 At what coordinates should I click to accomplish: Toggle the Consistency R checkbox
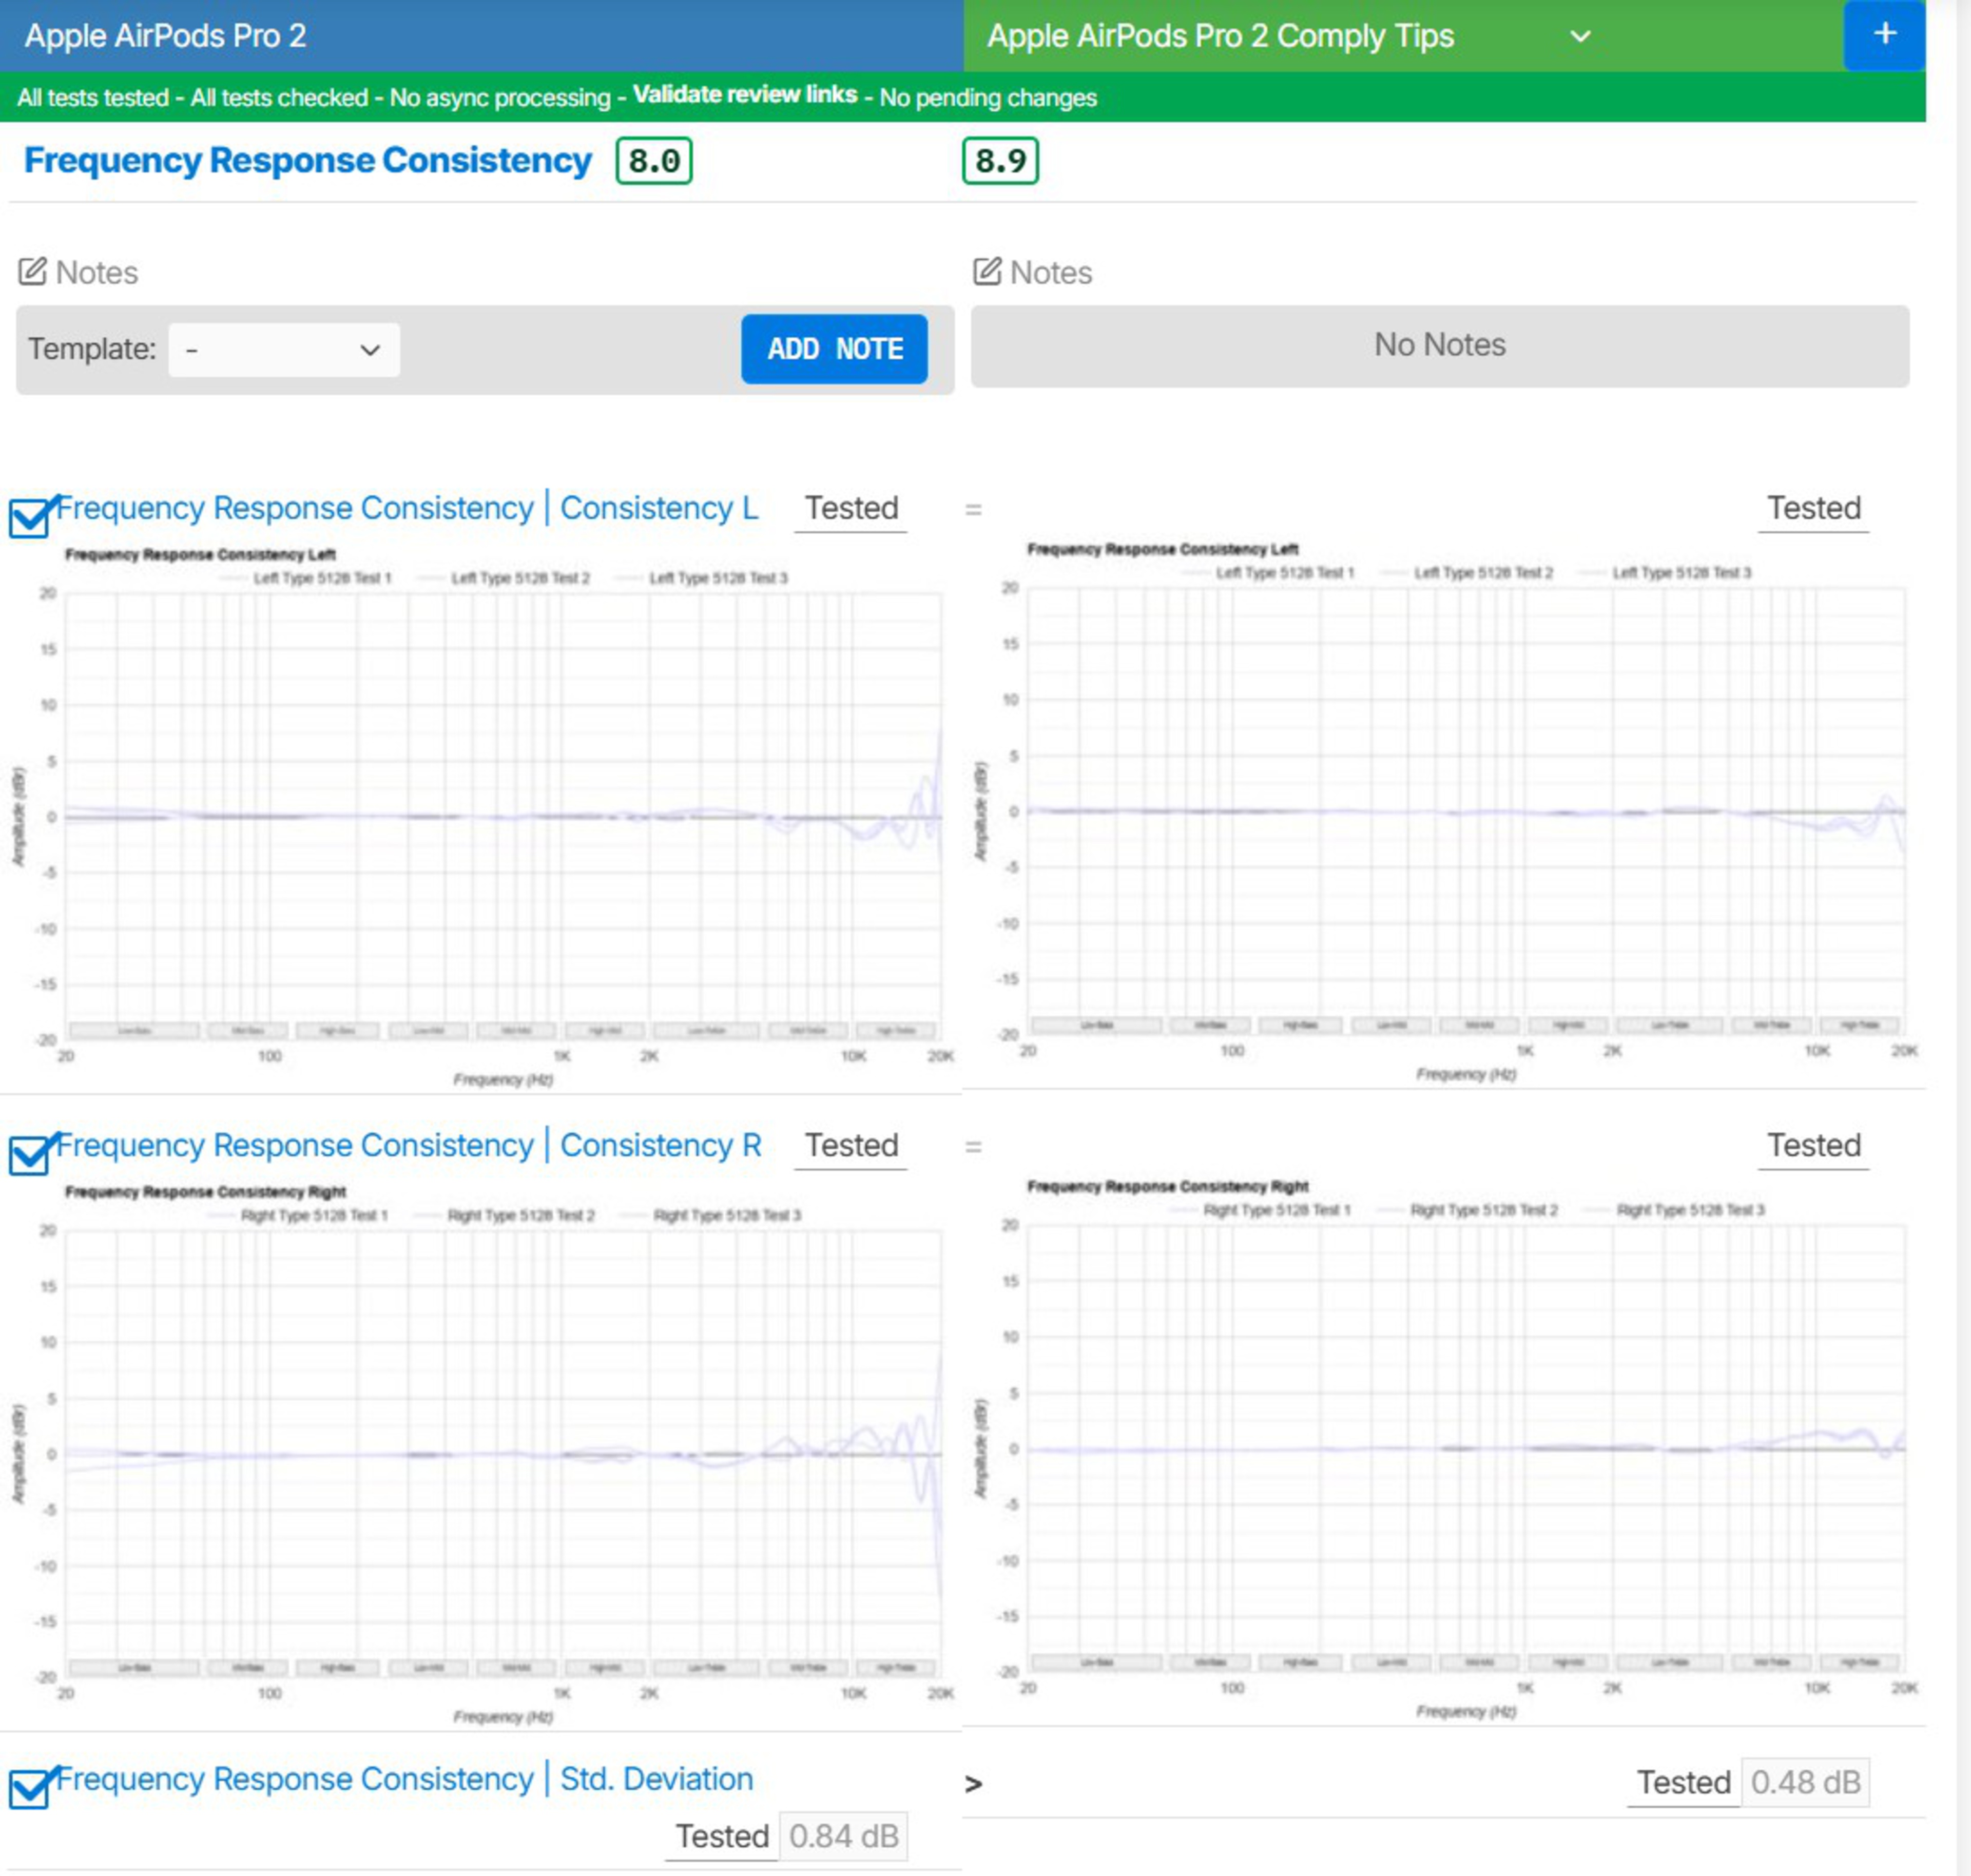(29, 1155)
